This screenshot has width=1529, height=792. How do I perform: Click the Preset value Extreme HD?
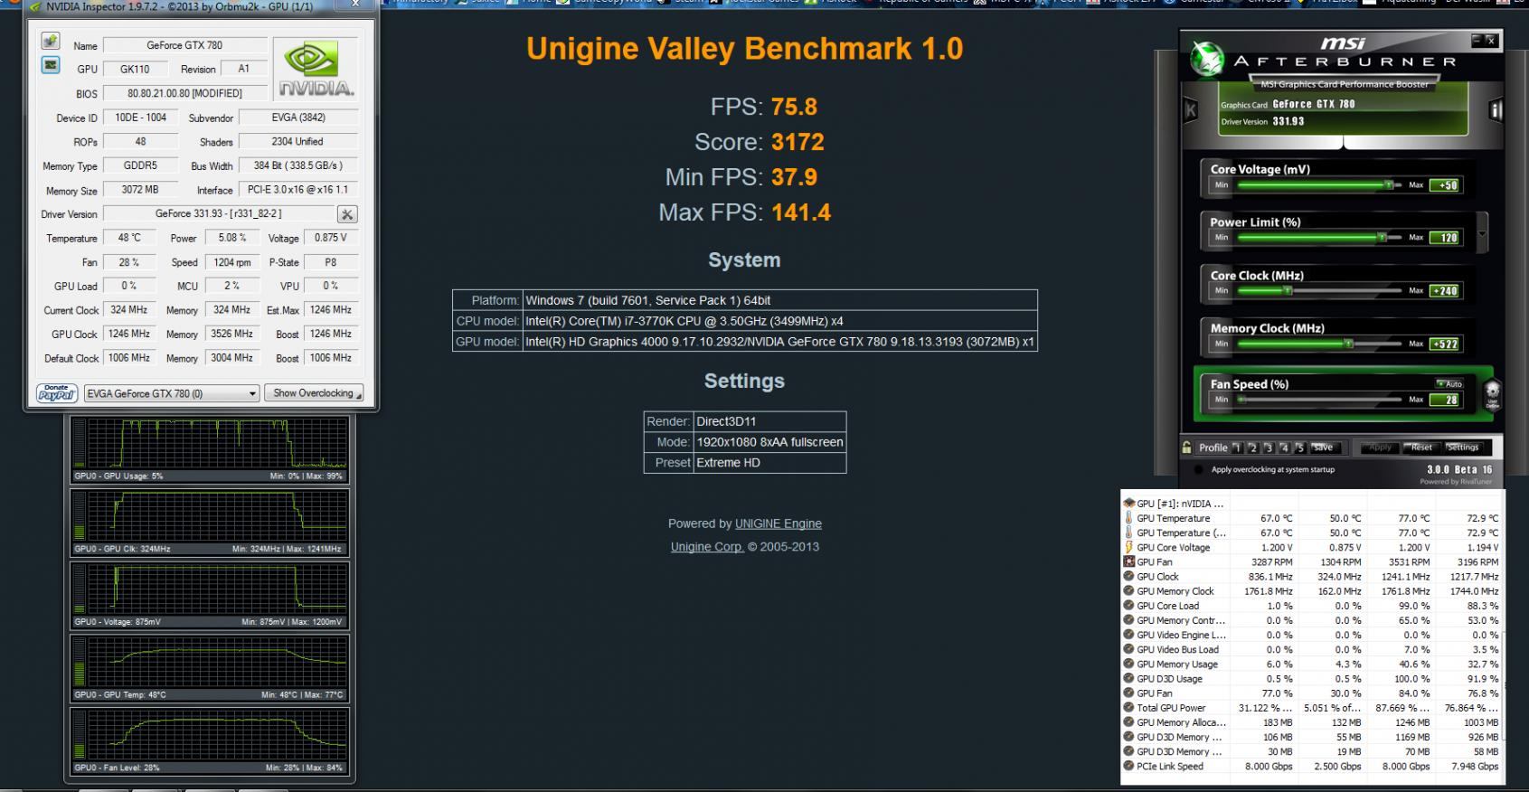(x=728, y=463)
